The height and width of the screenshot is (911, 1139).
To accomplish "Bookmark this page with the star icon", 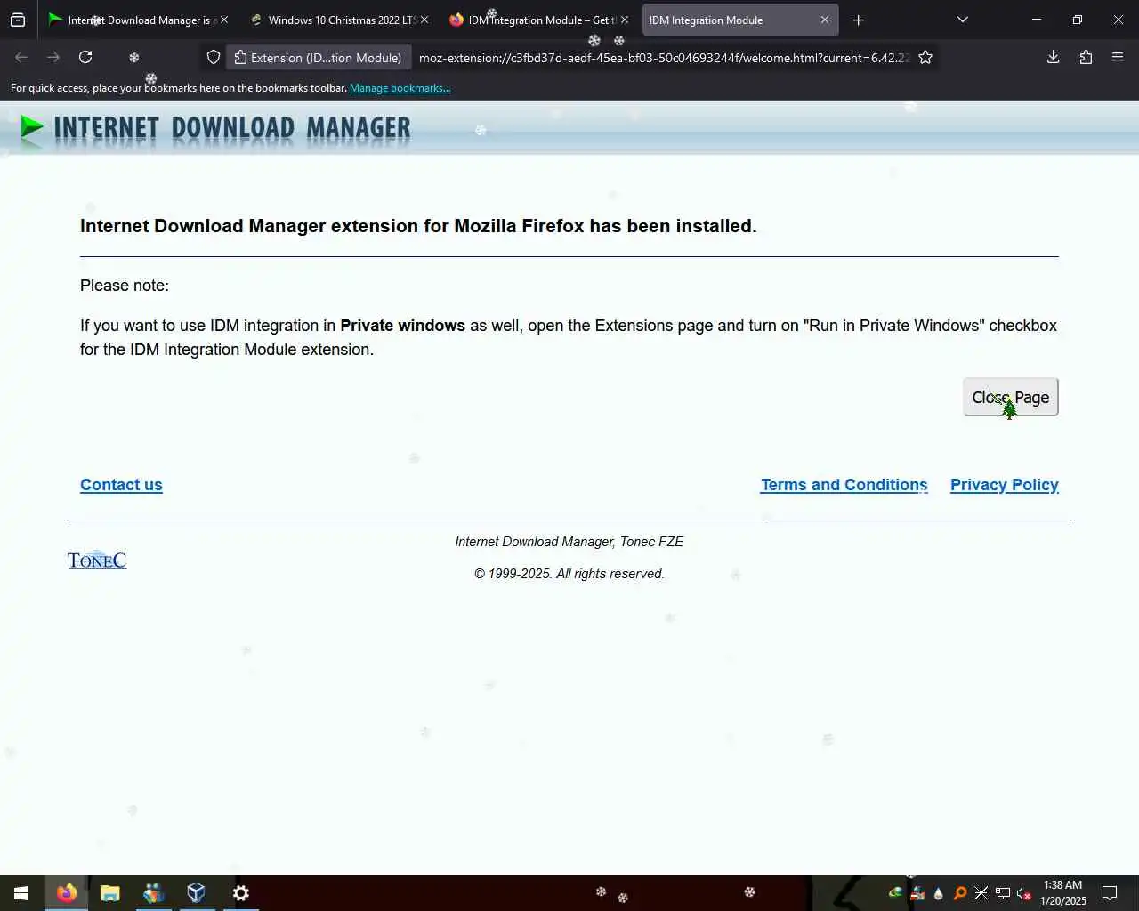I will 925,57.
